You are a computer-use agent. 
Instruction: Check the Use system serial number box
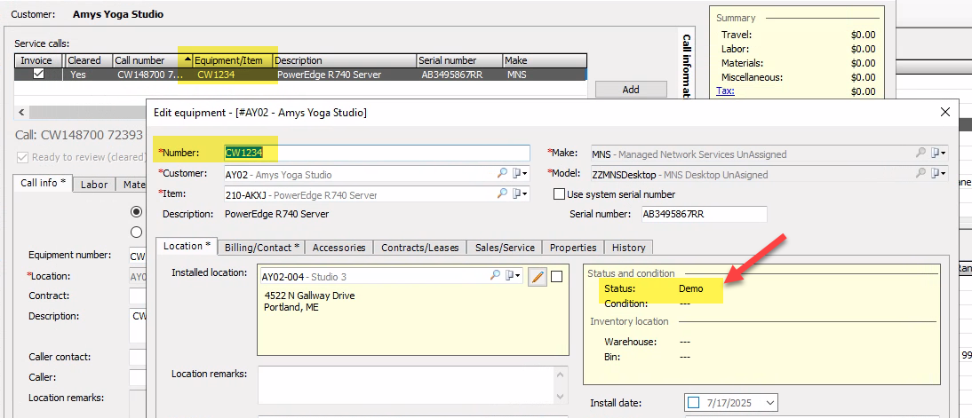[559, 194]
